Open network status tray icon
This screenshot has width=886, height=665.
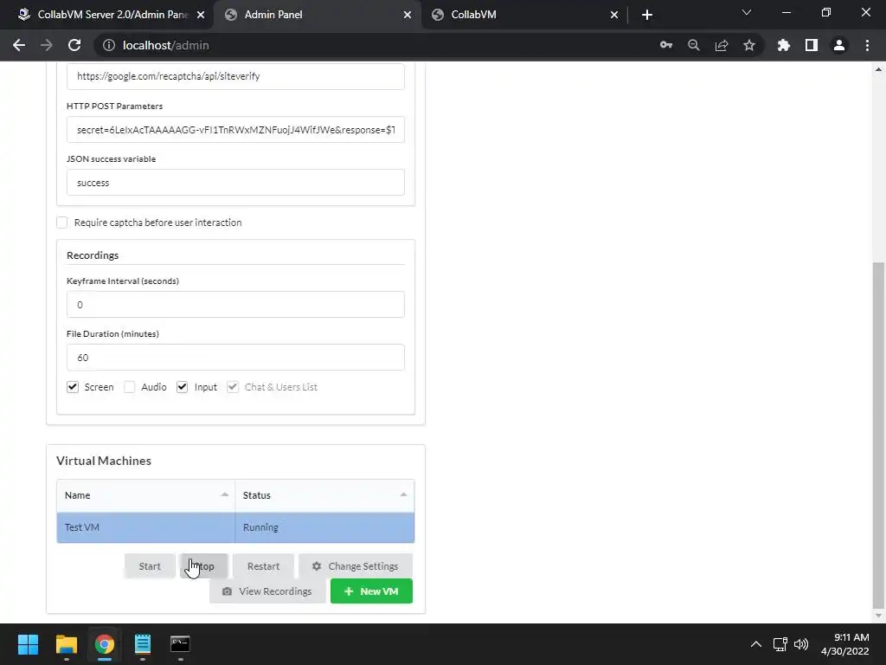pyautogui.click(x=780, y=644)
